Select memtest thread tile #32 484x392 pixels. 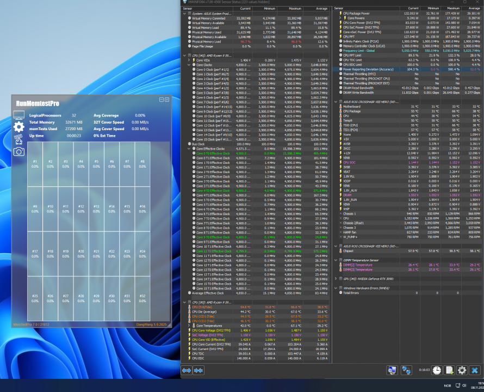pyautogui.click(x=142, y=297)
